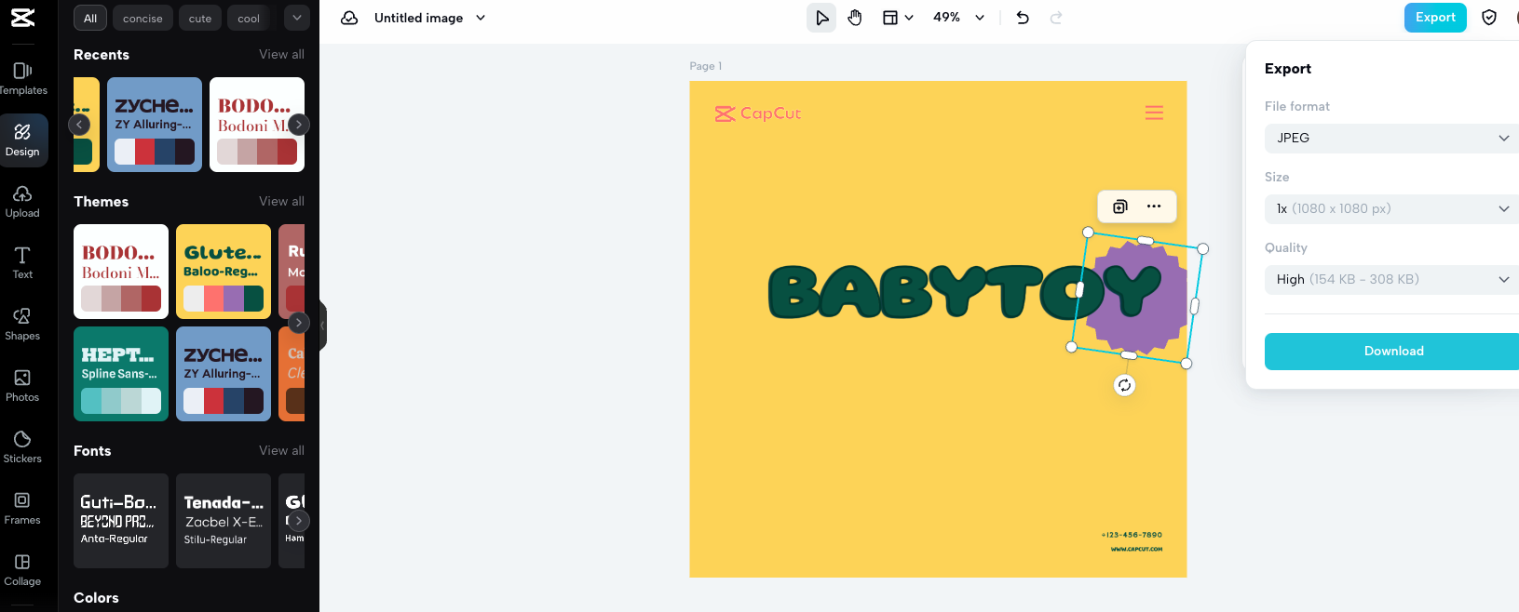Image resolution: width=1519 pixels, height=612 pixels.
Task: Open the three-dot more options menu
Action: pos(1154,206)
